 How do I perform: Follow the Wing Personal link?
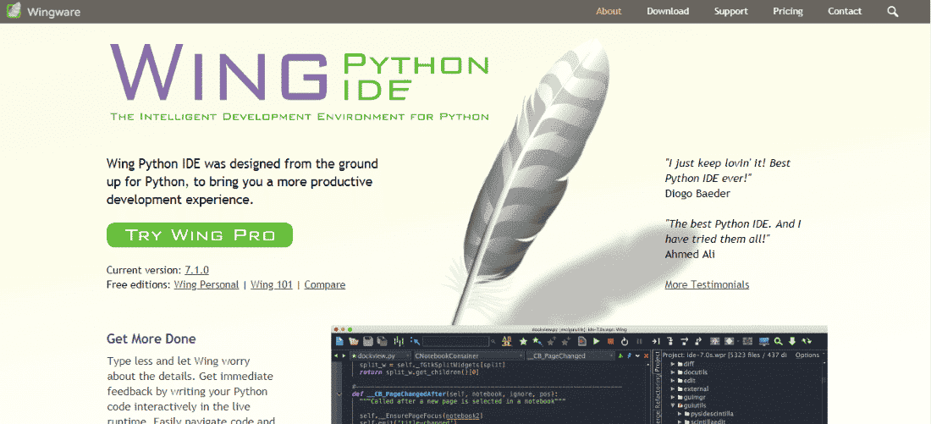[x=206, y=284]
